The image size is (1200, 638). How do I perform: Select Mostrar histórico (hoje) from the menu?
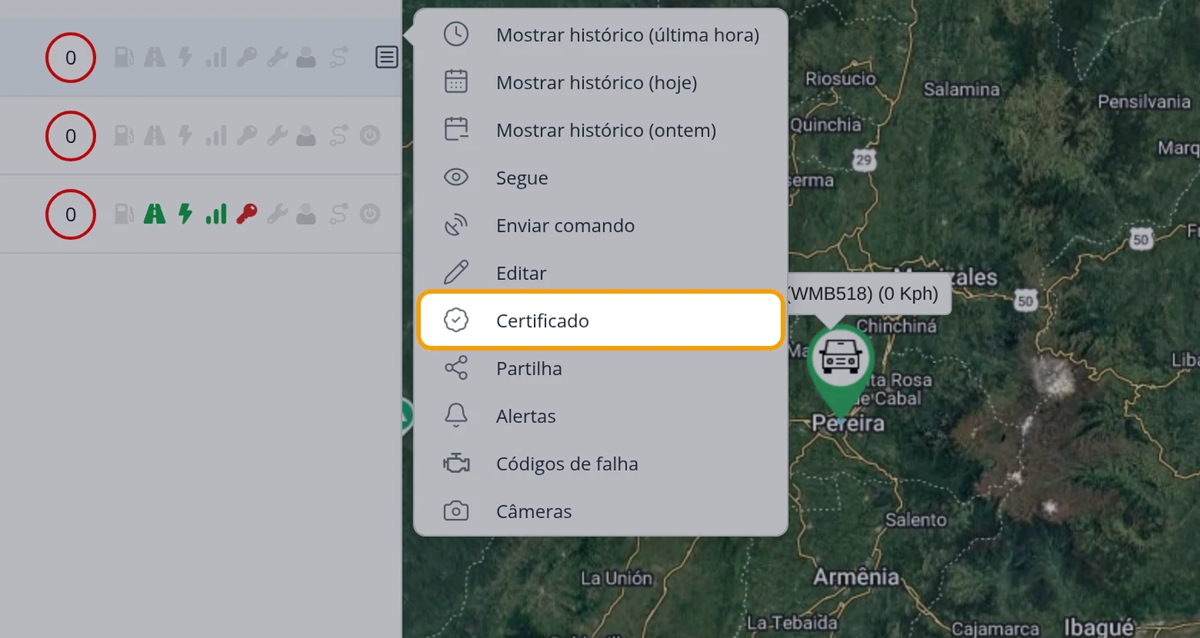(601, 82)
